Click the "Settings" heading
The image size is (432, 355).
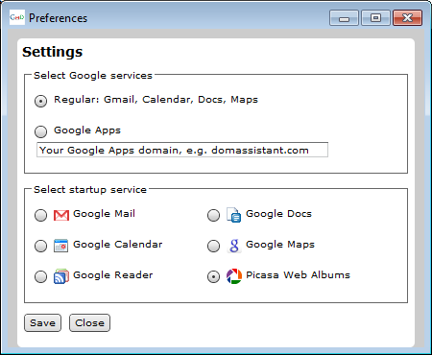[x=53, y=52]
